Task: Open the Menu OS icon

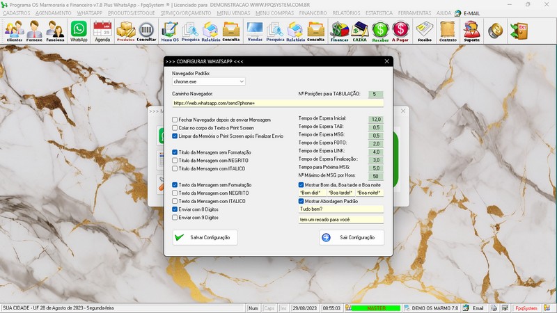Action: (x=170, y=31)
